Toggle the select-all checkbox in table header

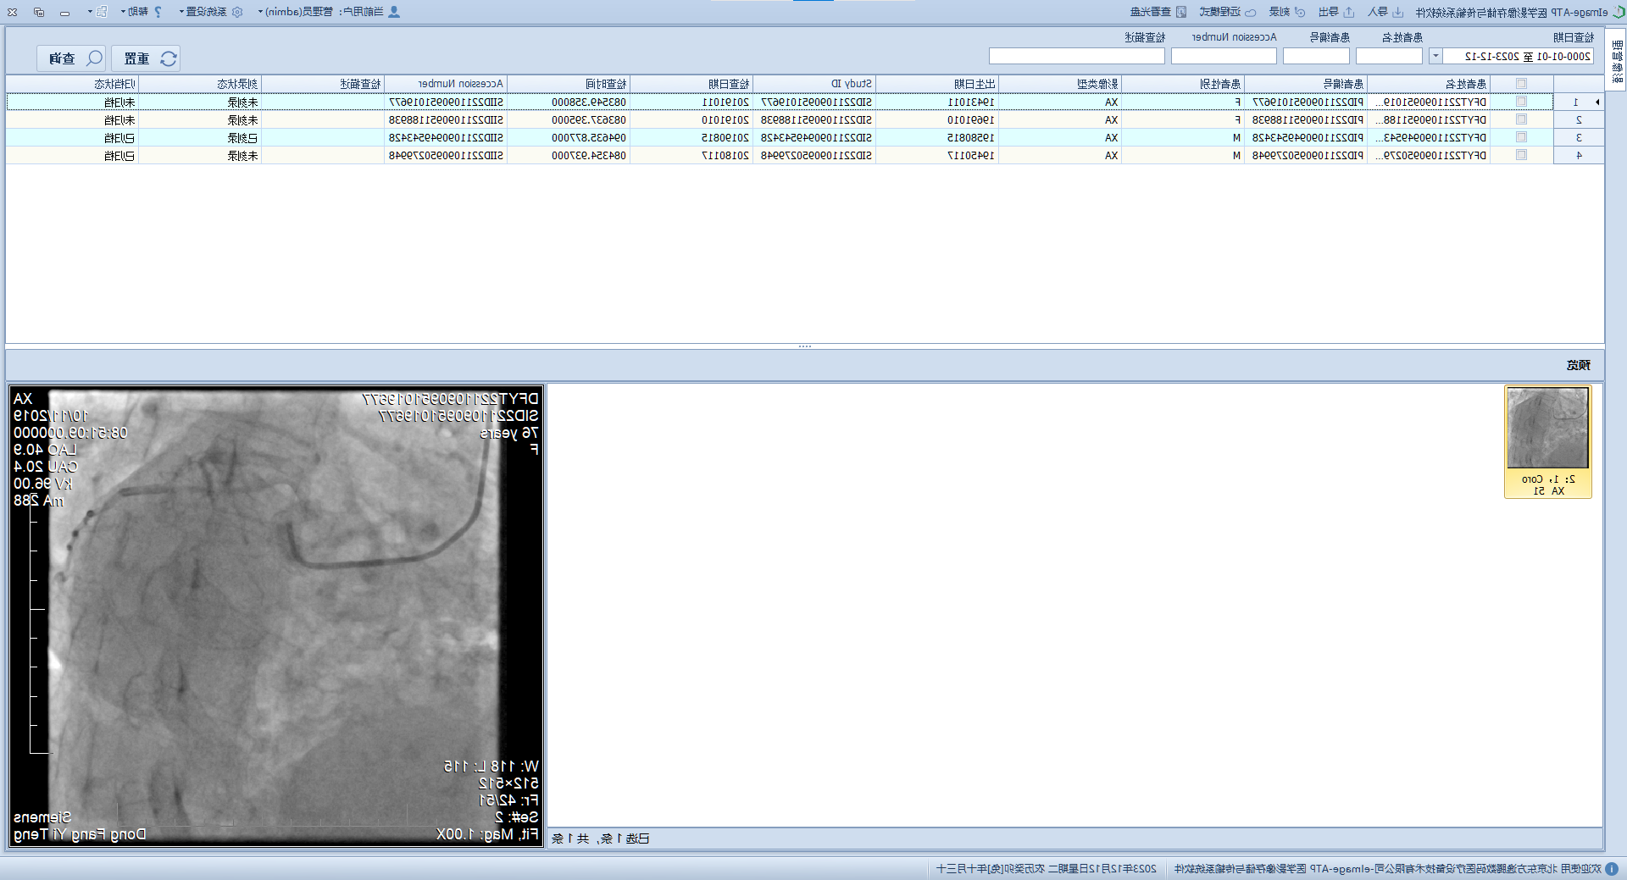(x=1521, y=84)
